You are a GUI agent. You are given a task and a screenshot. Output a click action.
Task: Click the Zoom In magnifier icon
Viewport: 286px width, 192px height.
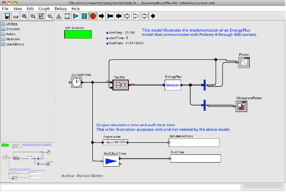click(24, 16)
